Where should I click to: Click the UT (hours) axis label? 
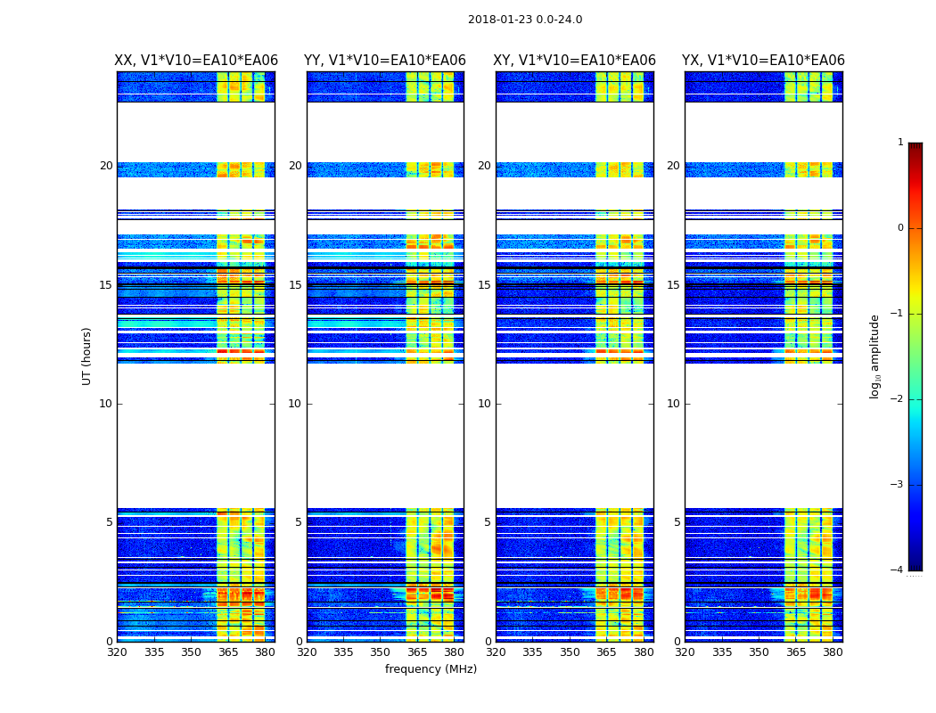(86, 356)
